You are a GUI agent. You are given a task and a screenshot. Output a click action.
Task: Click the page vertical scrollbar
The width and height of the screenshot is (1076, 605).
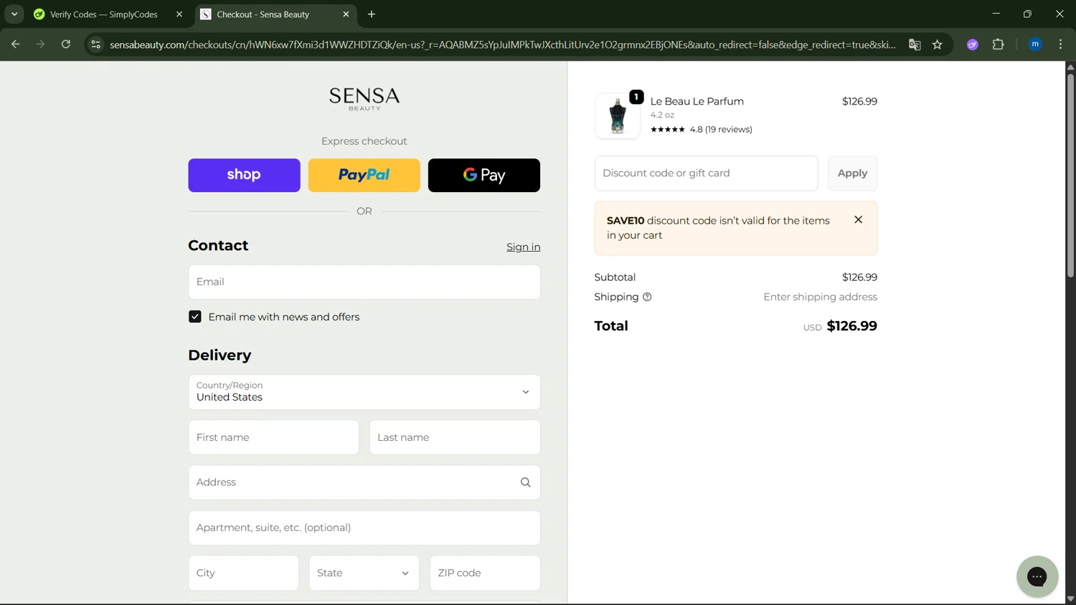click(x=1070, y=175)
